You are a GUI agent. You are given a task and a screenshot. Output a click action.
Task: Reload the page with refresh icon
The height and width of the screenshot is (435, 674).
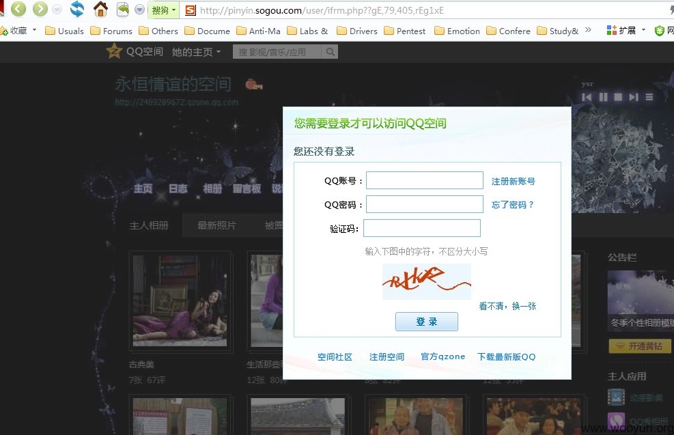77,9
